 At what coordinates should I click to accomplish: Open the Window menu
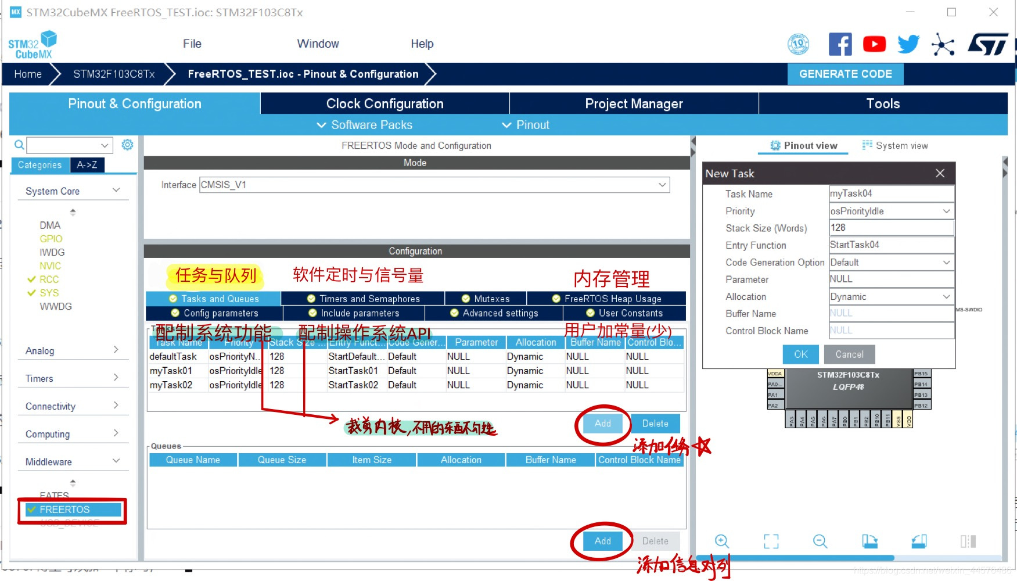click(x=318, y=44)
